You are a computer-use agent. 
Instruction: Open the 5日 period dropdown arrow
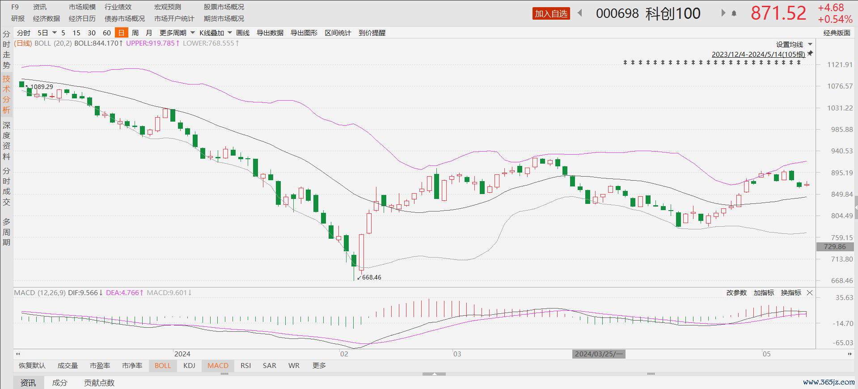click(x=55, y=33)
